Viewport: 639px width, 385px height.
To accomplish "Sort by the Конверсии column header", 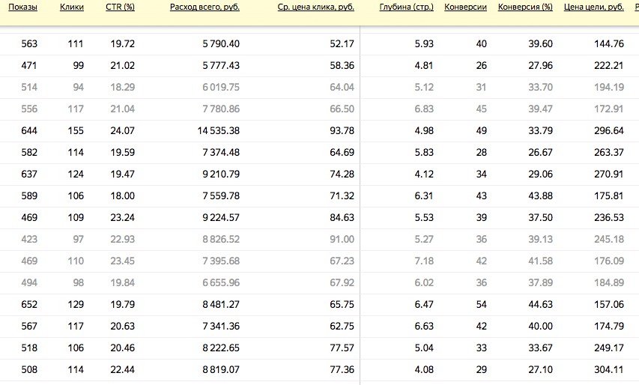I will pyautogui.click(x=465, y=7).
